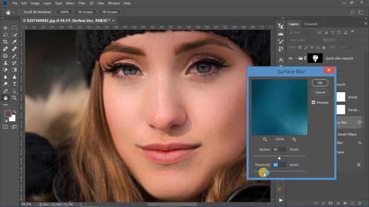Viewport: 369px width, 207px height.
Task: Select the Lasso tool
Action: [5, 34]
